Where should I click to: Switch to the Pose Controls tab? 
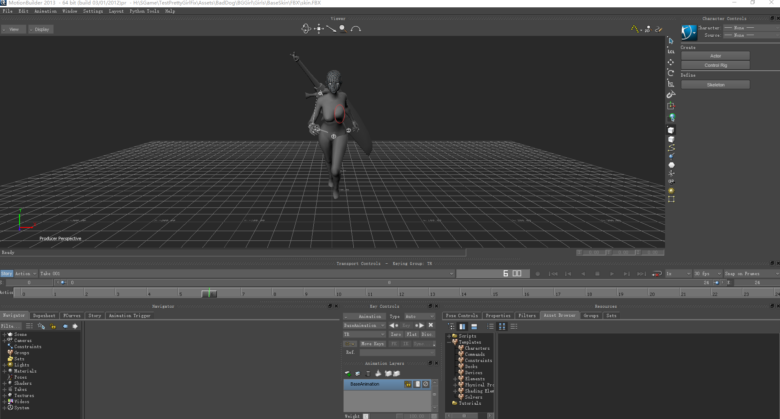[x=462, y=315]
